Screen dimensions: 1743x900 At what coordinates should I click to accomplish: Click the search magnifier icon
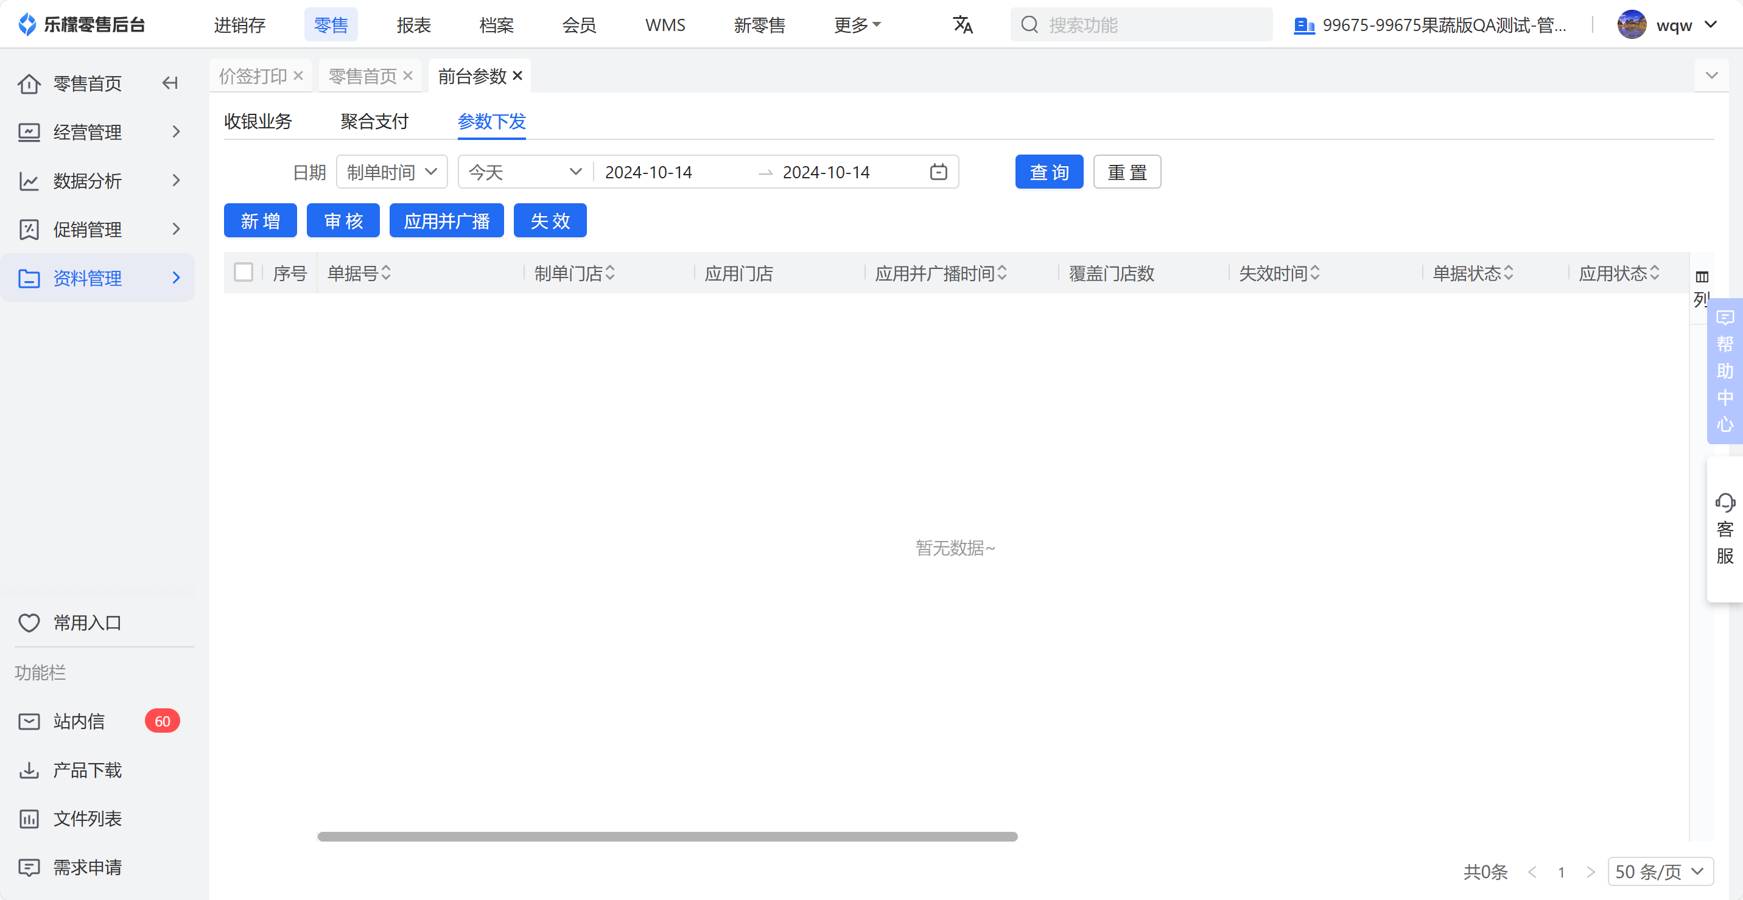[x=1029, y=25]
